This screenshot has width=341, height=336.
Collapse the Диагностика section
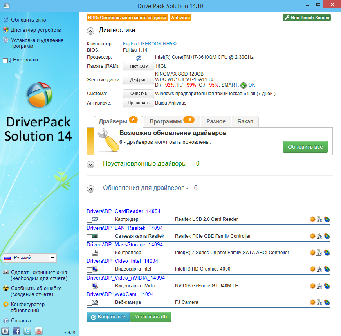pyautogui.click(x=91, y=31)
